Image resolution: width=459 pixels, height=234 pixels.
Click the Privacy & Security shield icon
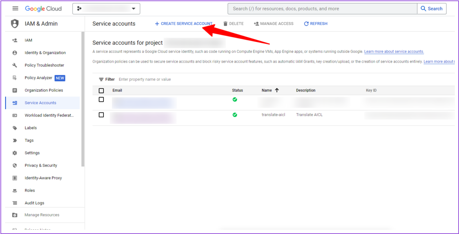coord(15,166)
